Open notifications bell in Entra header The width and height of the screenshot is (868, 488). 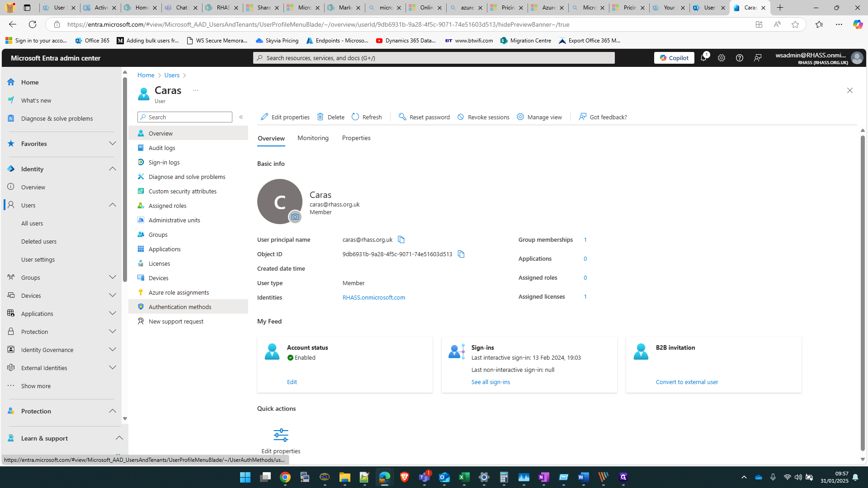pos(703,58)
